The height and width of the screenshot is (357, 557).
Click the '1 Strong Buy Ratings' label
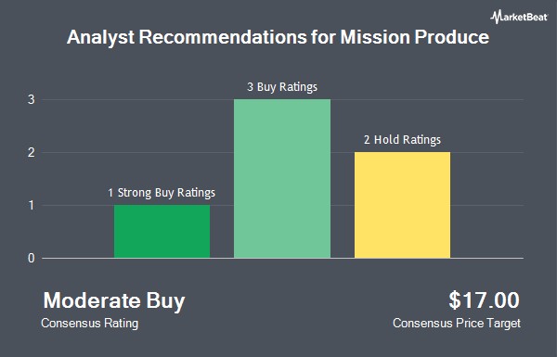pyautogui.click(x=162, y=193)
